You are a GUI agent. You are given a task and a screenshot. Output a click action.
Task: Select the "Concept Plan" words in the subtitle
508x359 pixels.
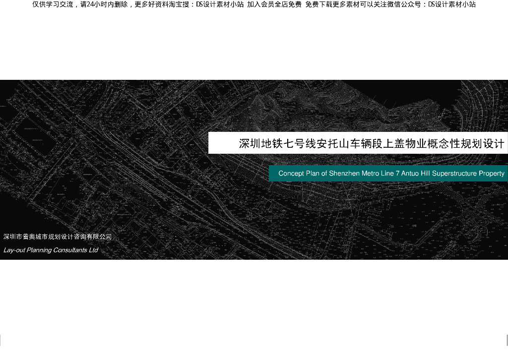299,174
